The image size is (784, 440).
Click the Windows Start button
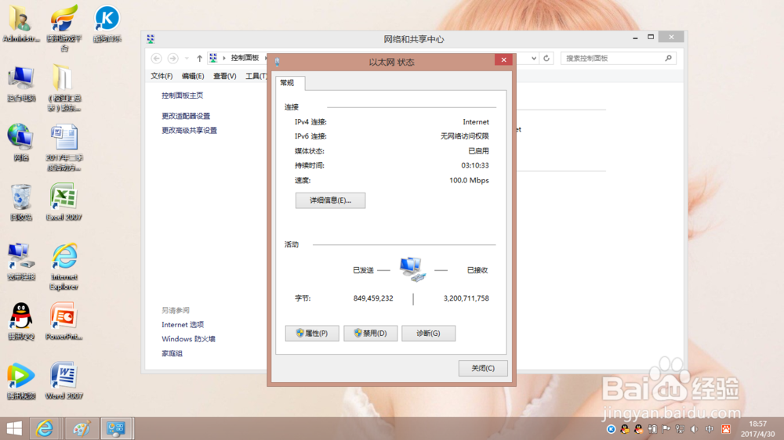click(14, 428)
